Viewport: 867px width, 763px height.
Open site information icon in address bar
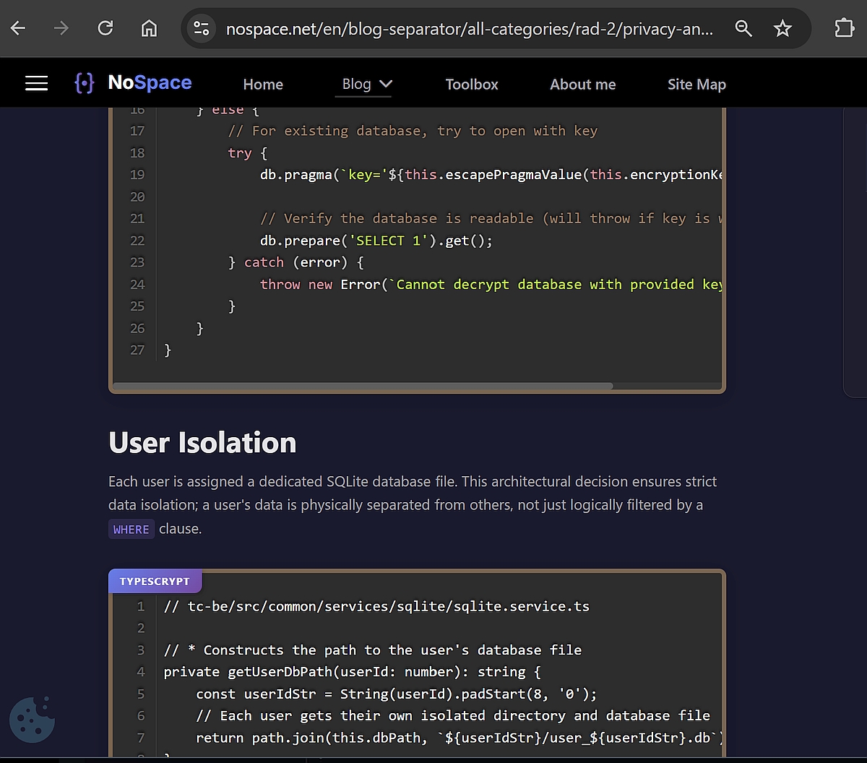pos(201,29)
